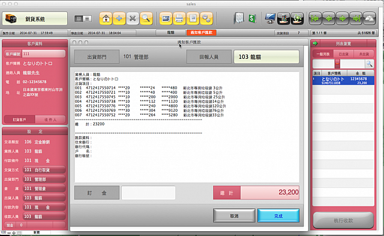Select the 一般列表 tab
The height and width of the screenshot is (236, 384).
[323, 54]
